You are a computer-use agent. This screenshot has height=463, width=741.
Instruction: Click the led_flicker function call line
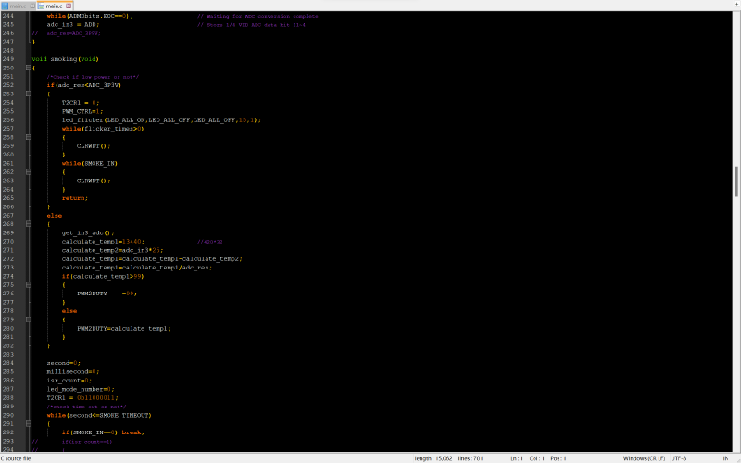pyautogui.click(x=161, y=120)
